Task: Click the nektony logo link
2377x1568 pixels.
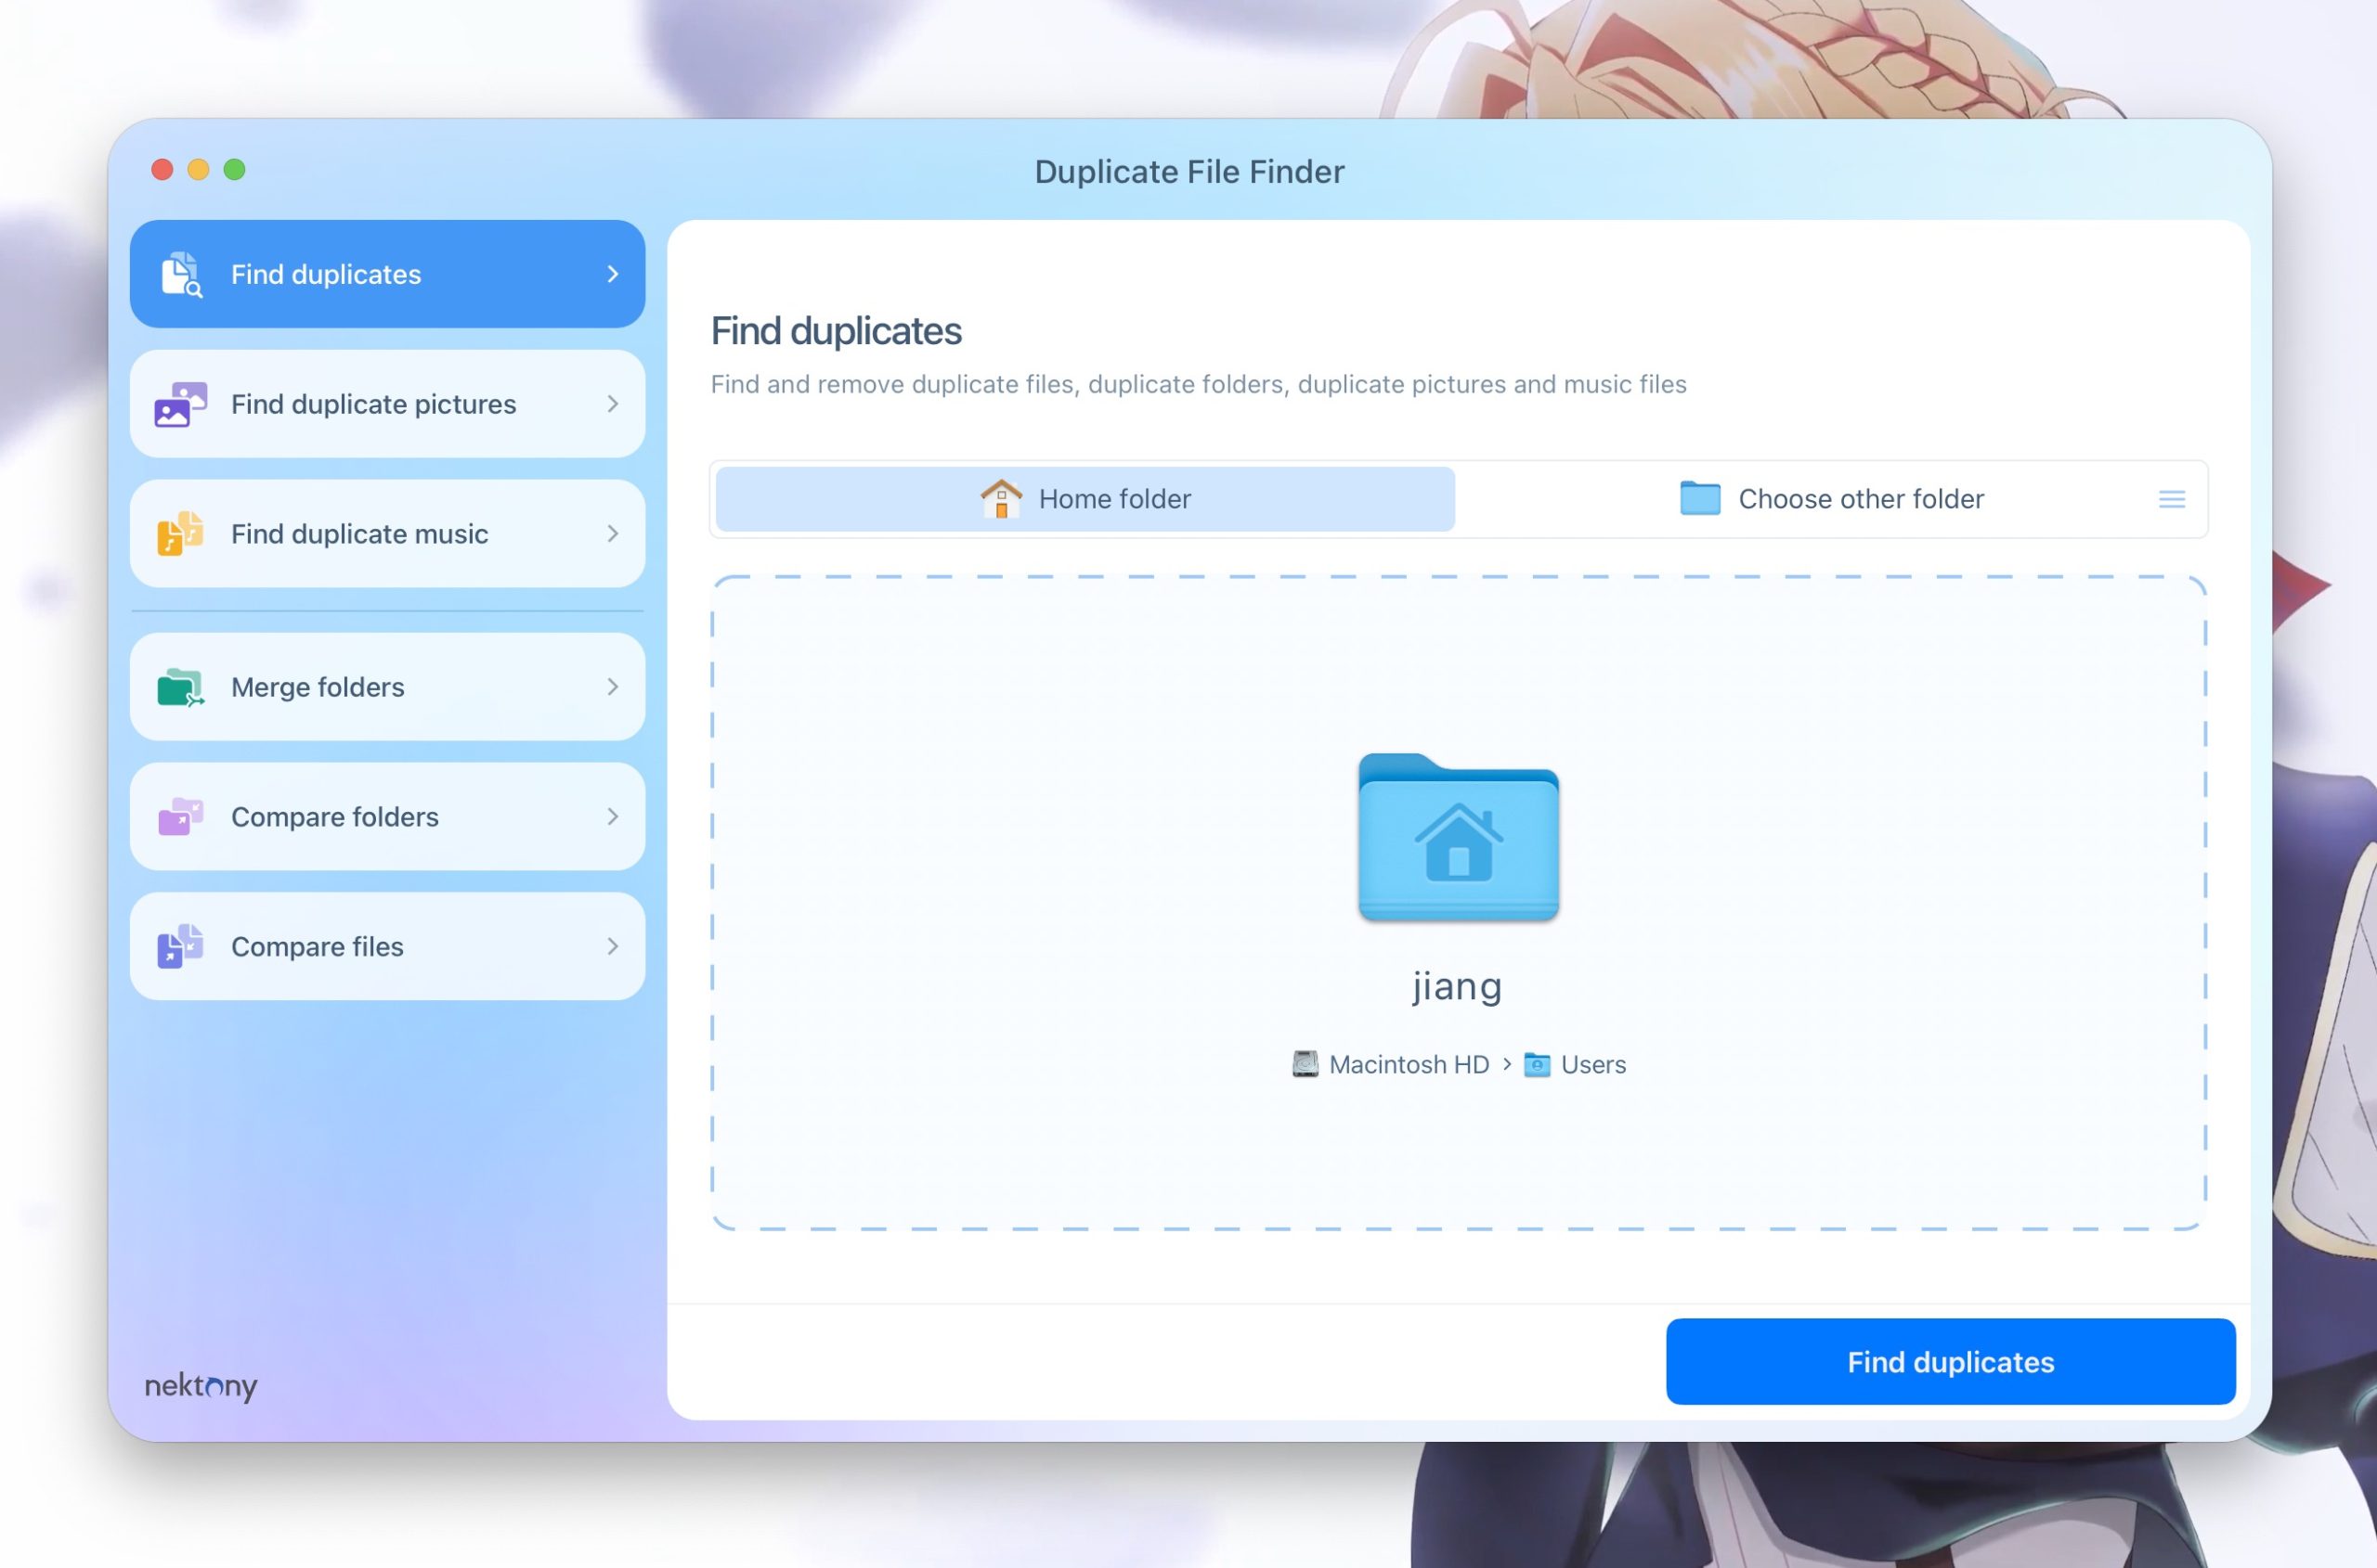Action: coord(200,1384)
